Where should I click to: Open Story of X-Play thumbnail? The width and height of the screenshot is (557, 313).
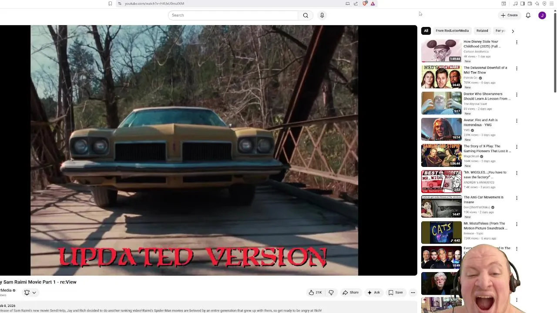tap(441, 155)
